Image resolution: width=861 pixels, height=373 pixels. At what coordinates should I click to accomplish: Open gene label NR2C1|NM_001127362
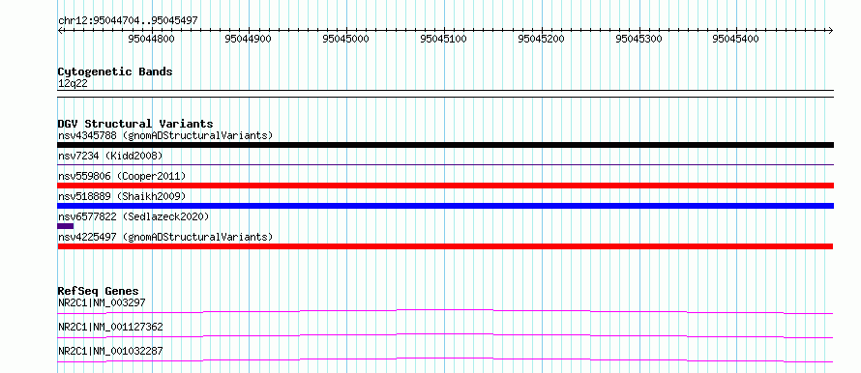click(110, 327)
